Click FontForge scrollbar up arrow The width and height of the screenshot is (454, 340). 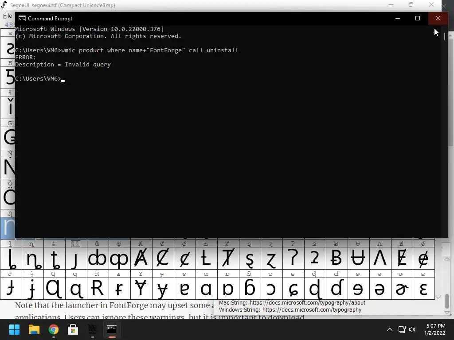447,259
